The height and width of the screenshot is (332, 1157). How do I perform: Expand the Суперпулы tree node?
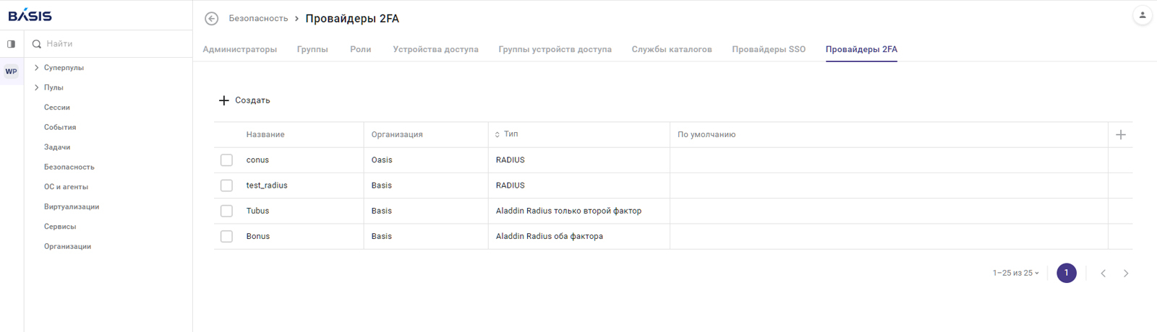point(37,68)
